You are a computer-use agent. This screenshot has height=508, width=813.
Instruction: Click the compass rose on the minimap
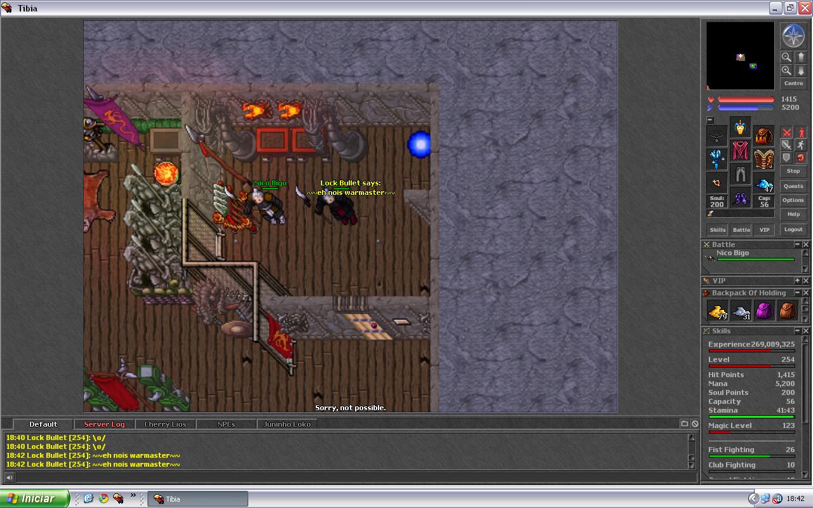793,36
